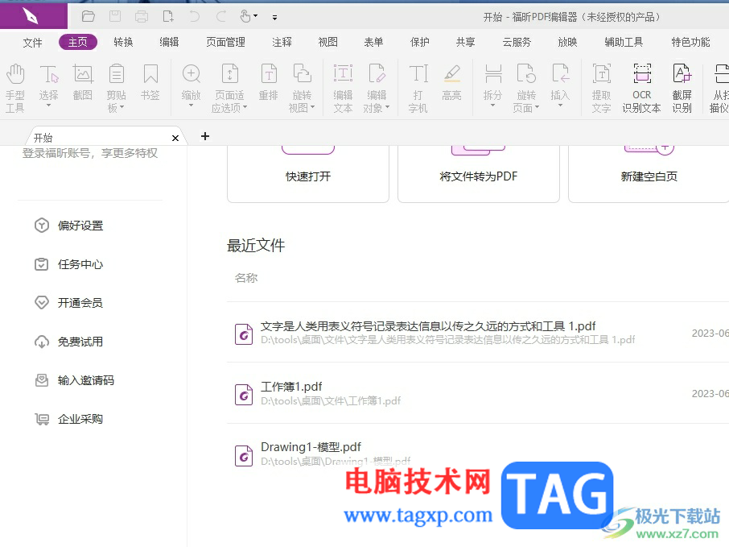This screenshot has width=729, height=547.
Task: Click the Undo arrow icon
Action: point(195,17)
